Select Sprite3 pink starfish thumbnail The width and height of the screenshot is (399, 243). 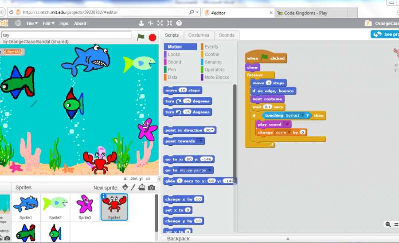pyautogui.click(x=85, y=207)
